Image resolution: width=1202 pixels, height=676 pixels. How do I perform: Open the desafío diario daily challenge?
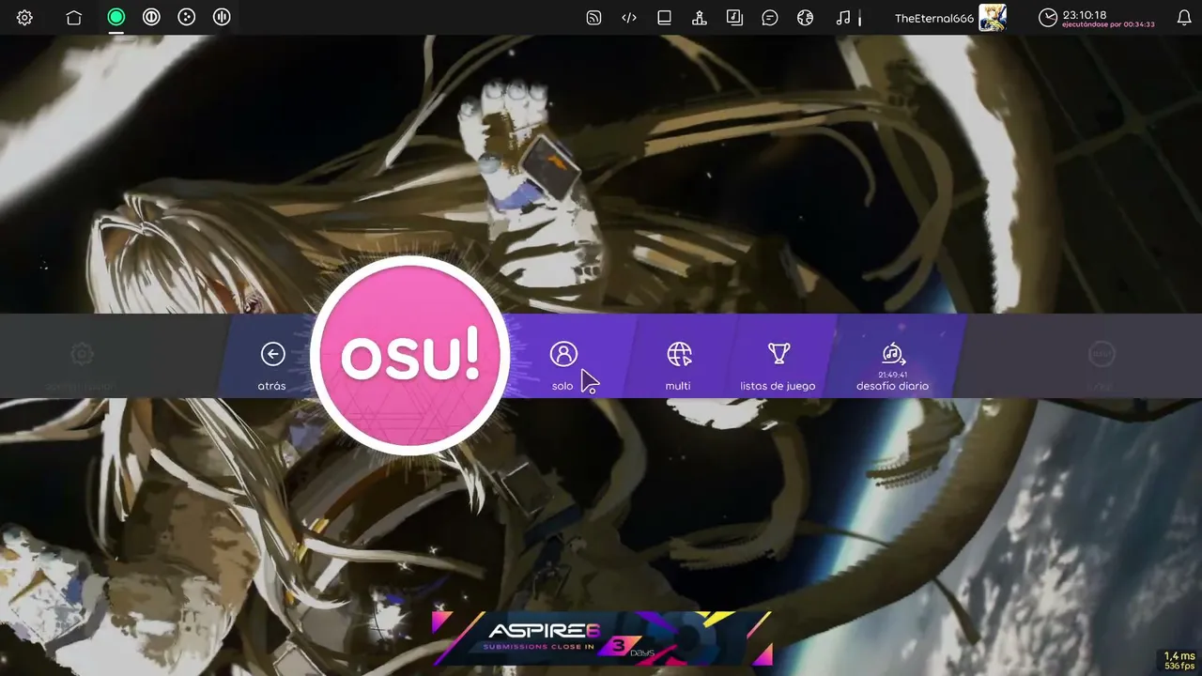click(892, 356)
